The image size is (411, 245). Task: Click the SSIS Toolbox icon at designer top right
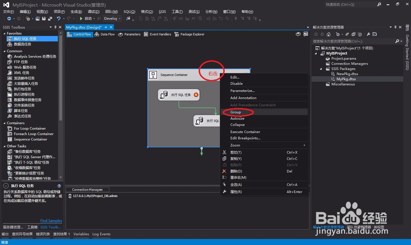tap(306, 34)
